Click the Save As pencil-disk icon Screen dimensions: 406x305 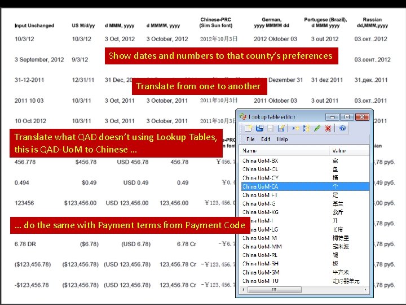[281, 128]
